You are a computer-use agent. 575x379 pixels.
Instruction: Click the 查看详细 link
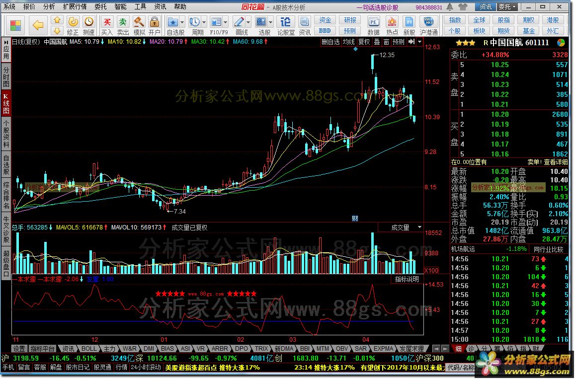[x=556, y=162]
